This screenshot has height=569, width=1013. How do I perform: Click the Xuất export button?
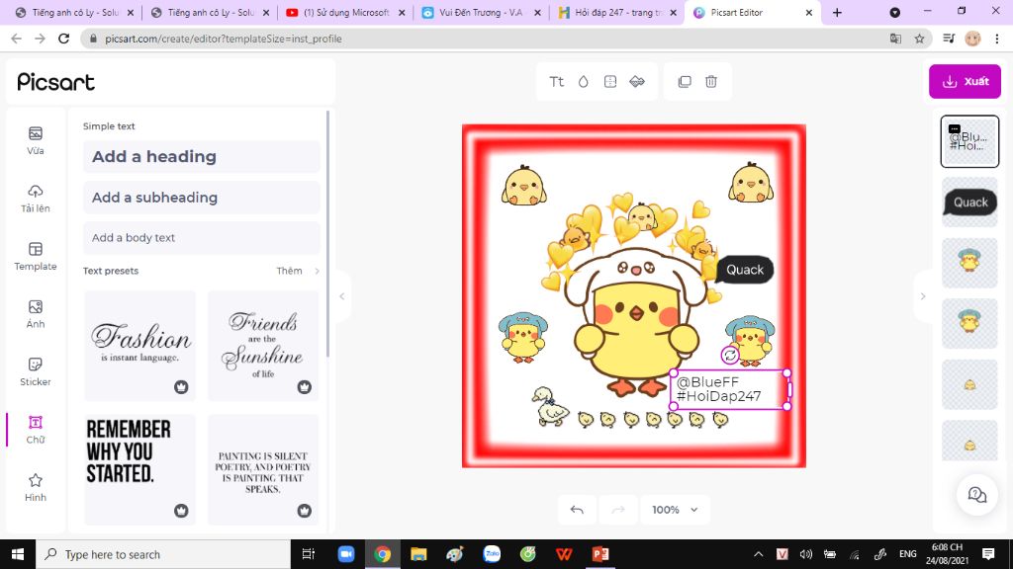tap(966, 82)
